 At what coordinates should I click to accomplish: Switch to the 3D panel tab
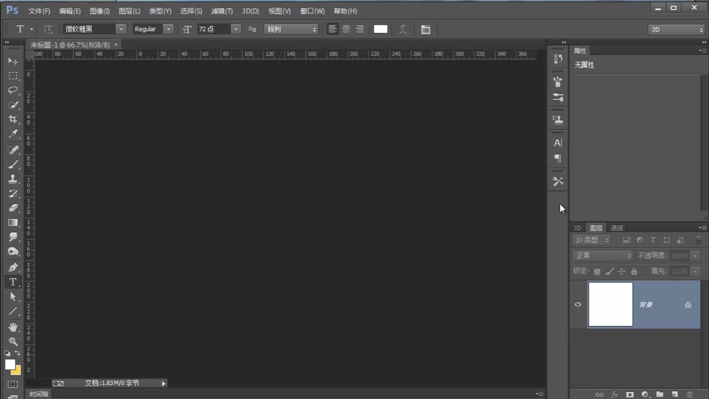pyautogui.click(x=577, y=228)
